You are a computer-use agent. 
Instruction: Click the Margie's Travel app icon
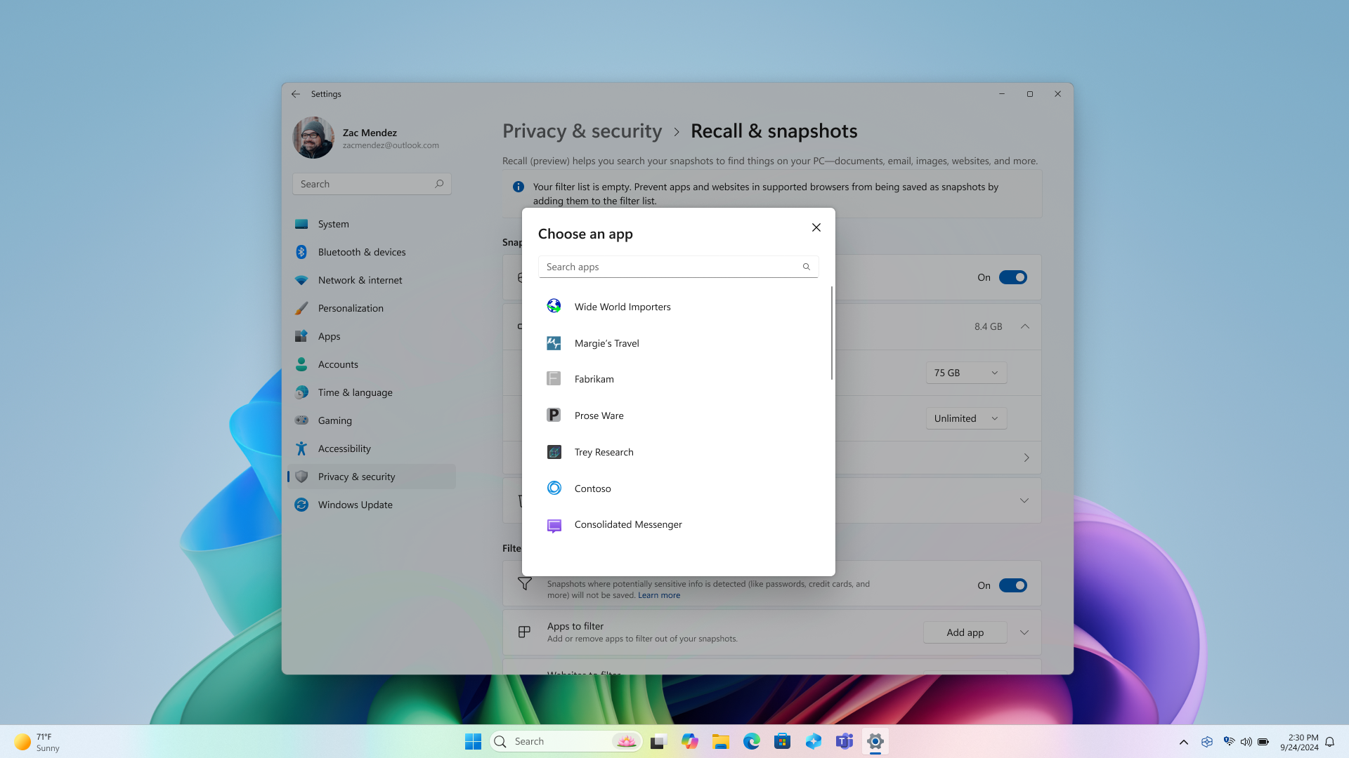pyautogui.click(x=553, y=343)
